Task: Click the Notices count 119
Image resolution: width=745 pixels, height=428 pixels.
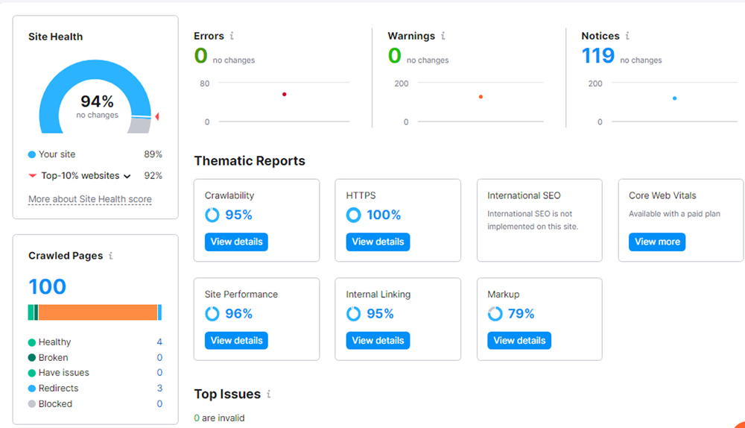Action: pyautogui.click(x=598, y=56)
